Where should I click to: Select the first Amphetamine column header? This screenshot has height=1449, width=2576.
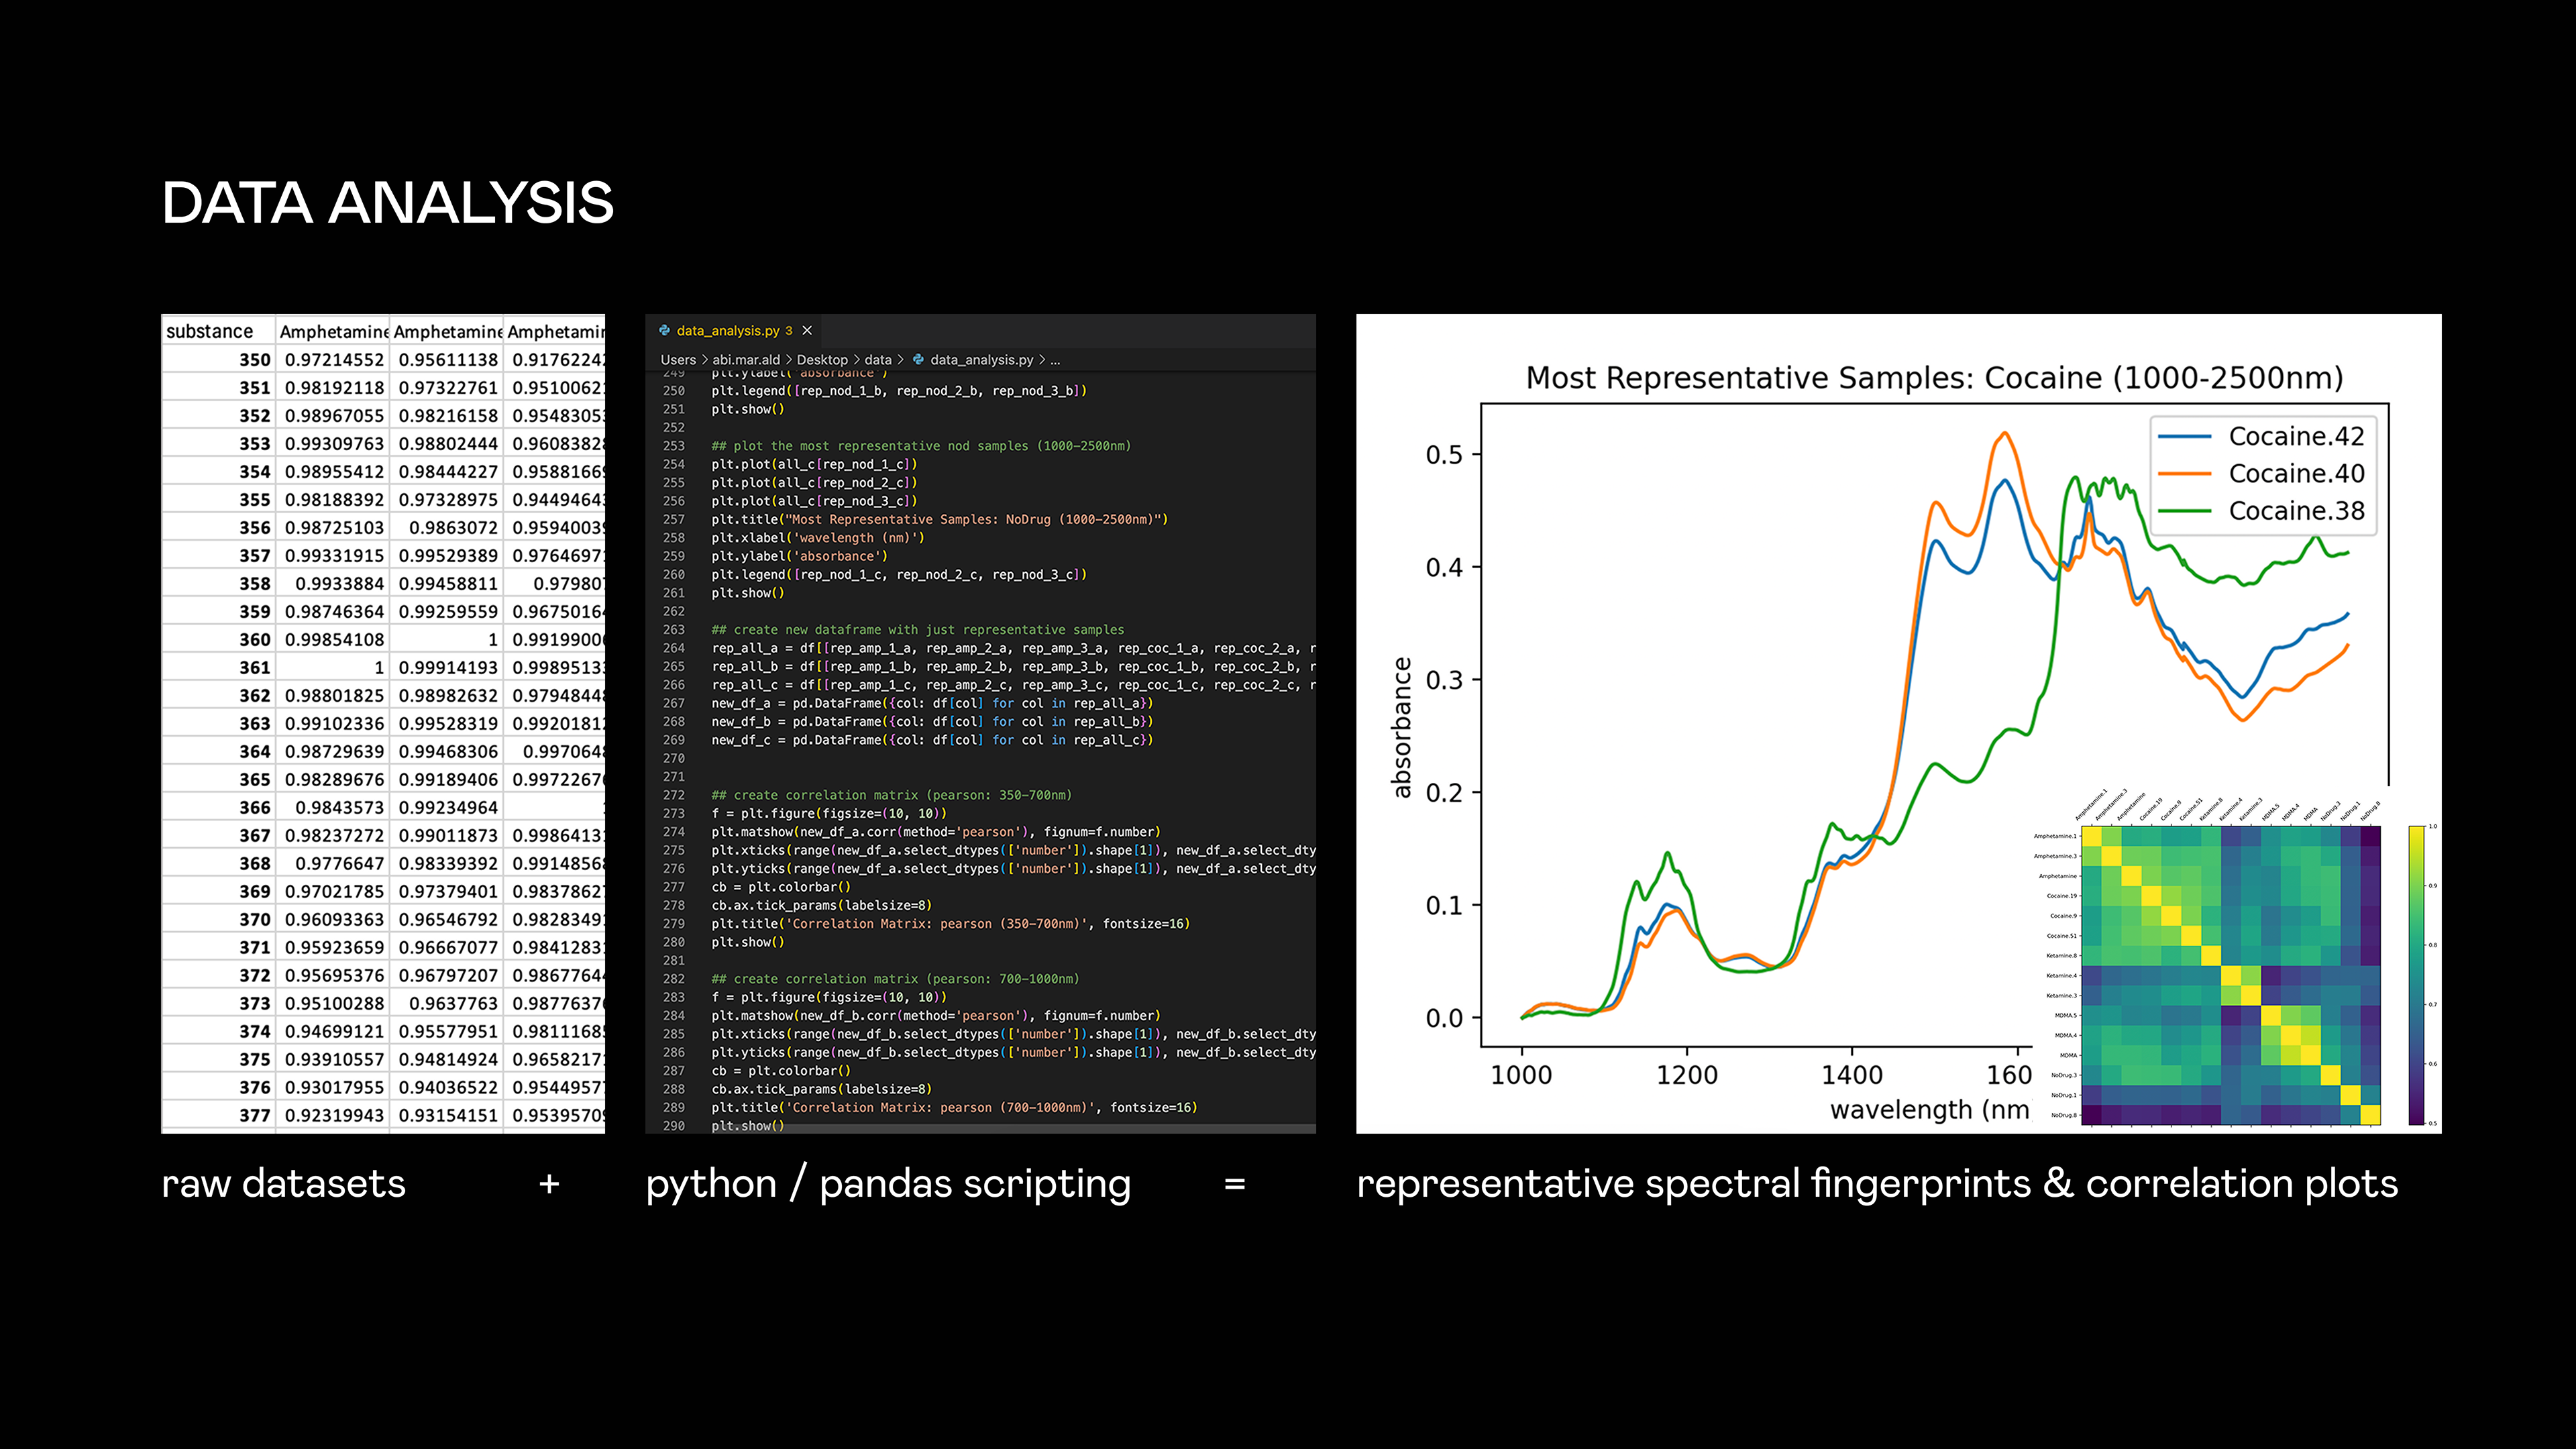333,331
